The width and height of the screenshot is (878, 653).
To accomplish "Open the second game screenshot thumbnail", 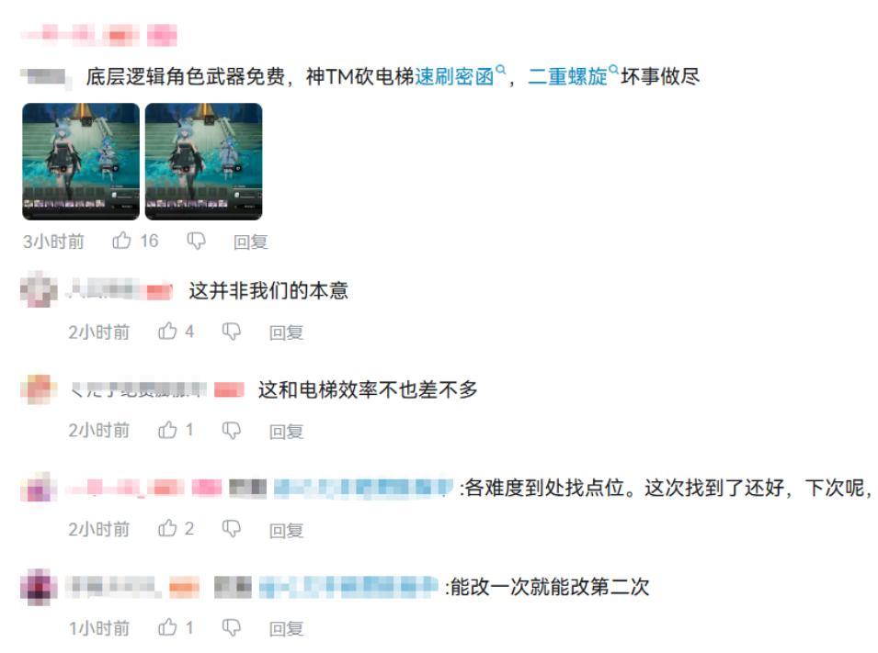I will (x=203, y=161).
